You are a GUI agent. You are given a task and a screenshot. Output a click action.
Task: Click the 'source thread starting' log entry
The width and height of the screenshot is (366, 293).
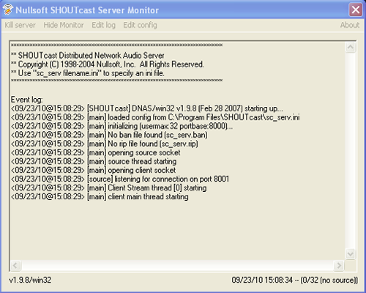point(94,161)
